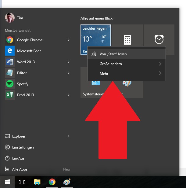Open the Editor notepad app

(x=22, y=73)
